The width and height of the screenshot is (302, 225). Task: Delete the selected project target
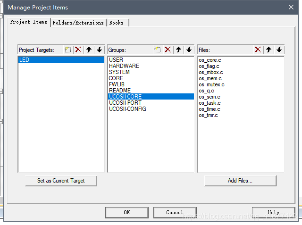78,50
